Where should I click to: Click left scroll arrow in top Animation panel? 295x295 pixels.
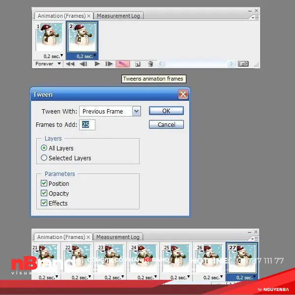click(x=161, y=64)
